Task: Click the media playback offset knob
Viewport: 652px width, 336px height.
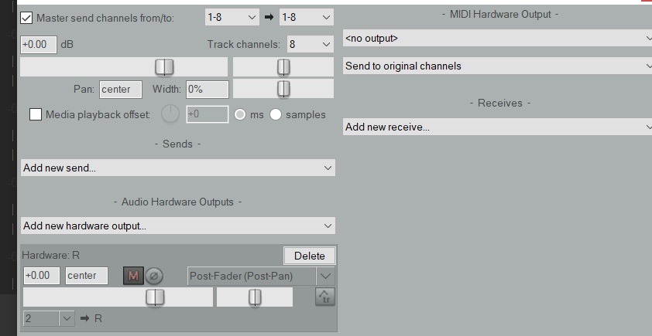Action: [x=170, y=114]
